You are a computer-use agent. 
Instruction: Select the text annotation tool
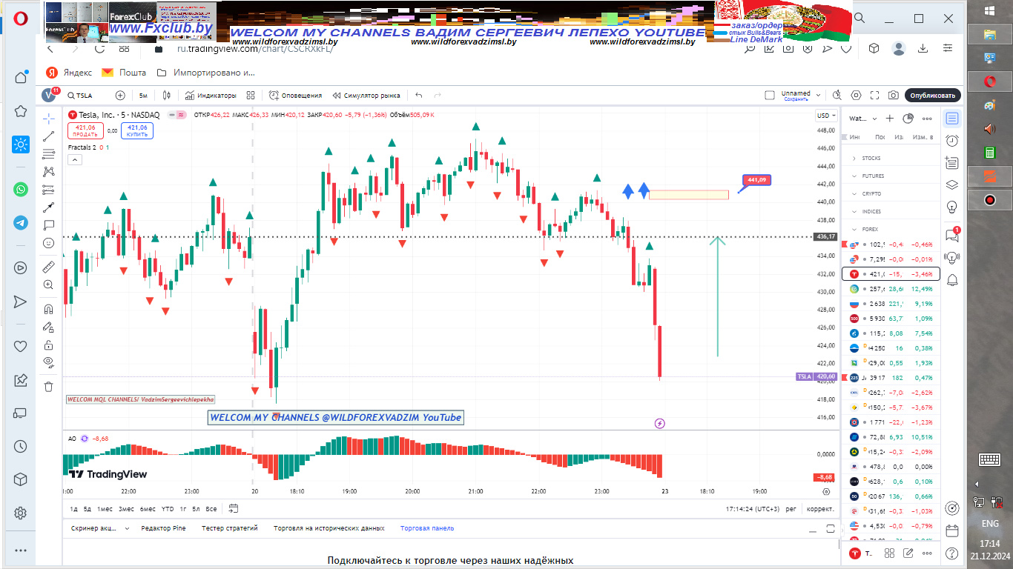tap(48, 225)
